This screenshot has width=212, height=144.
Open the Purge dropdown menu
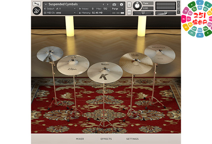(118, 9)
